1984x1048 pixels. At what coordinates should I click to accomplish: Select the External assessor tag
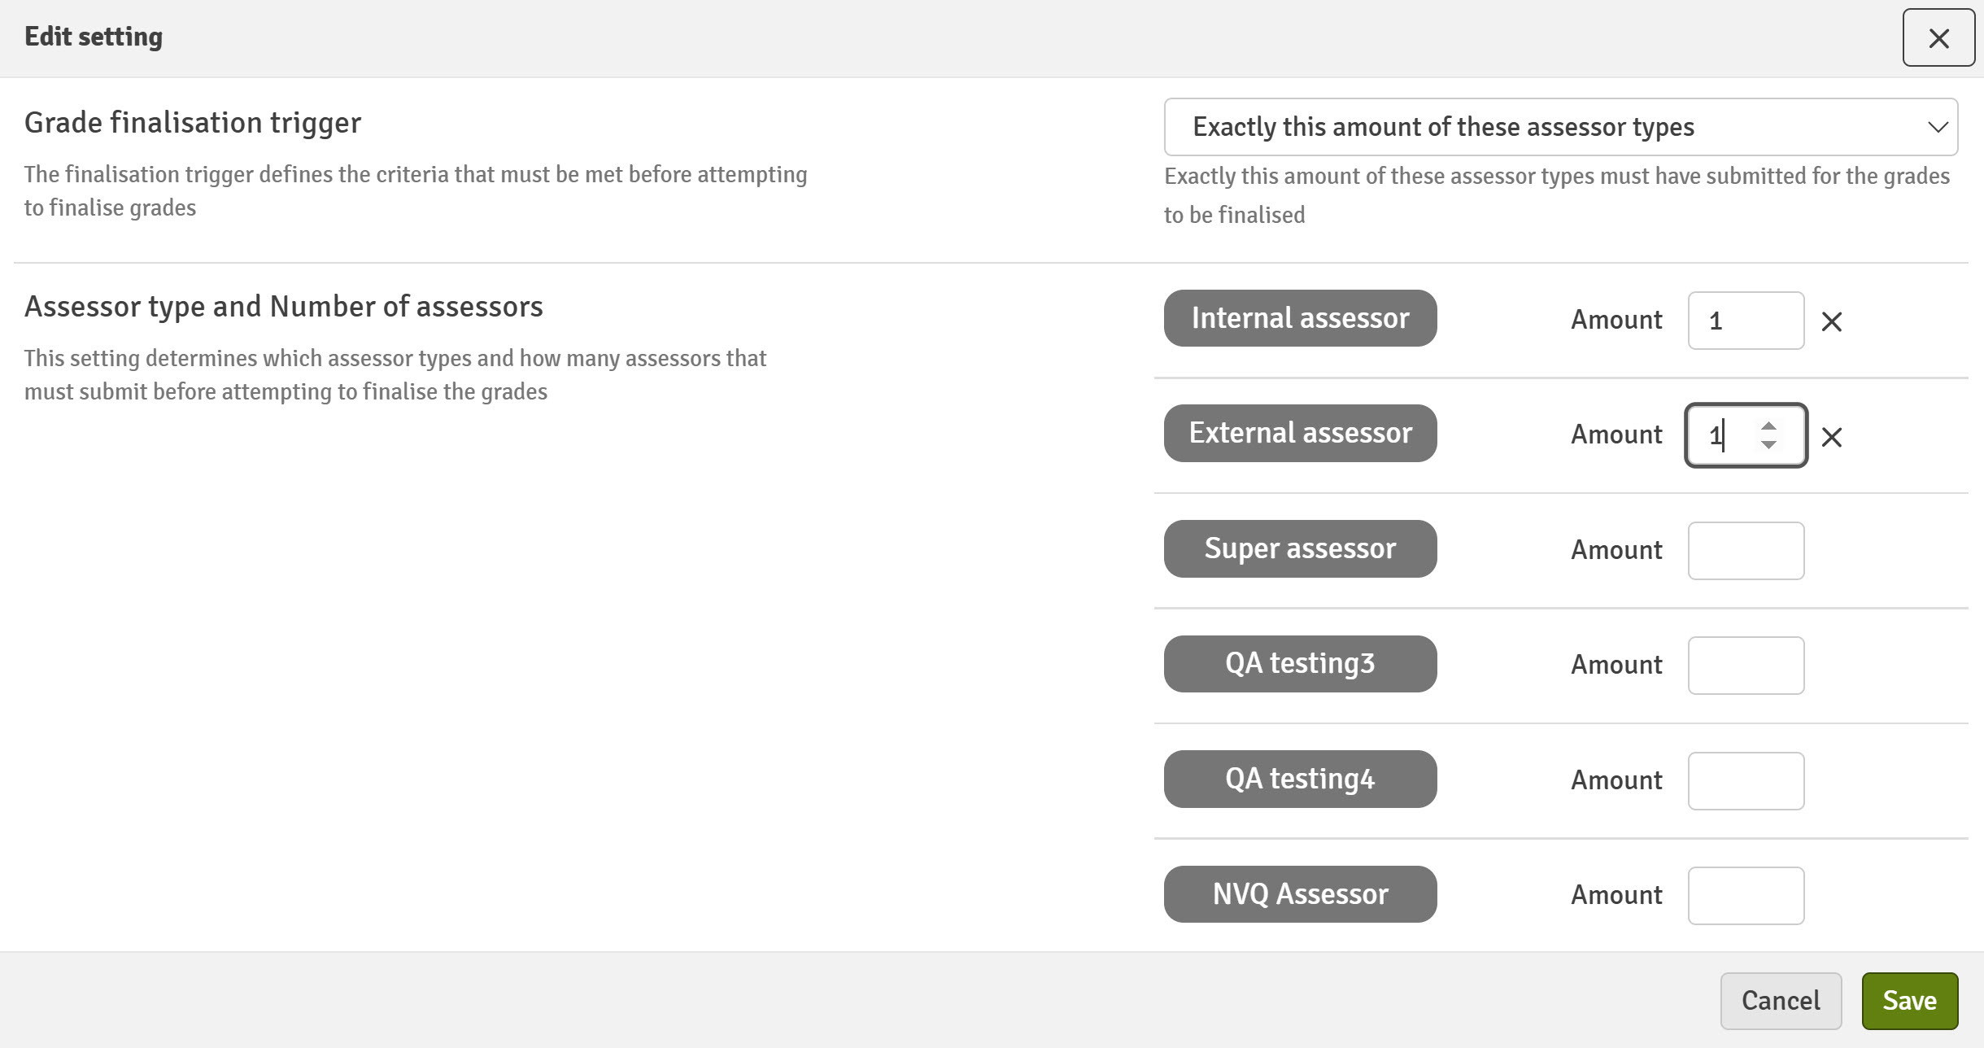tap(1300, 433)
